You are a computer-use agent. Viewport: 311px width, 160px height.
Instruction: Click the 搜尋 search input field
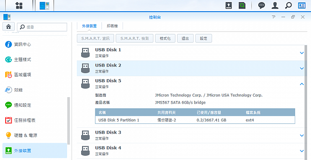(42, 27)
